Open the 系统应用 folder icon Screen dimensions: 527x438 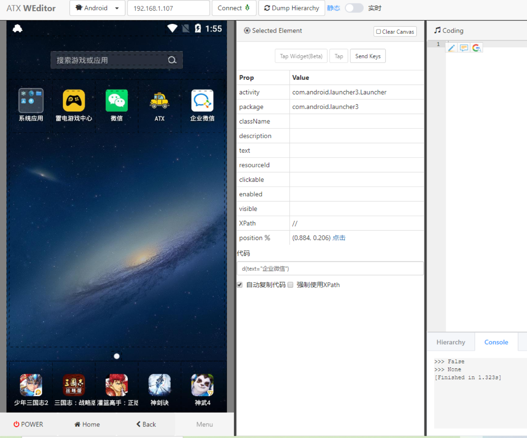[x=31, y=101]
